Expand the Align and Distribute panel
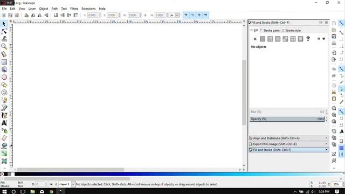Image resolution: width=345 pixels, height=194 pixels. click(289, 138)
